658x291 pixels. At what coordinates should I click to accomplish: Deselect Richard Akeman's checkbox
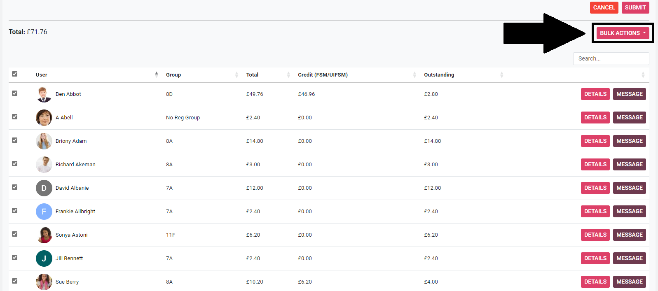click(x=15, y=164)
